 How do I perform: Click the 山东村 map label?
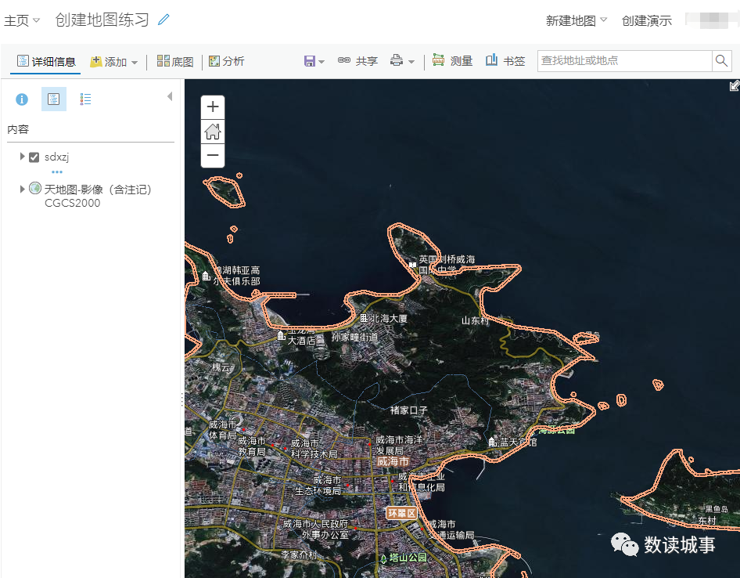(475, 320)
